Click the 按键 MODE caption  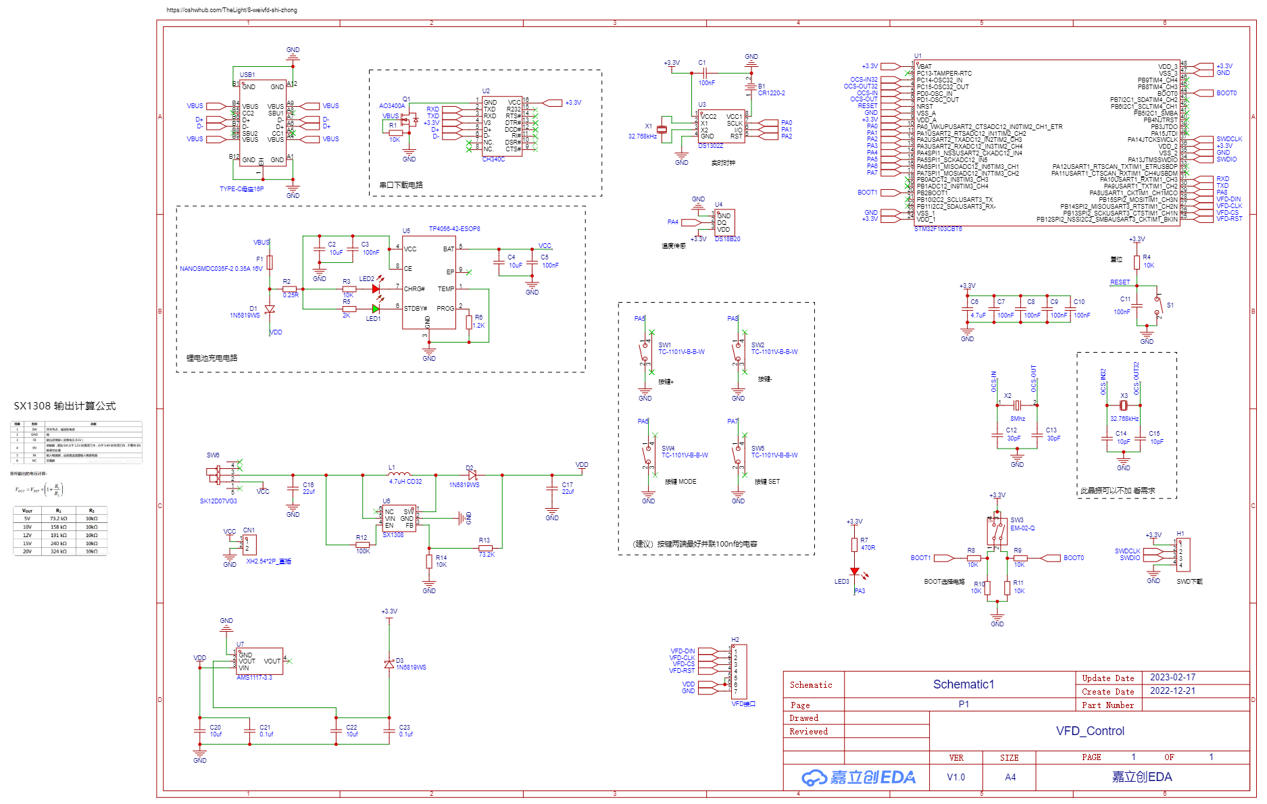click(x=680, y=482)
